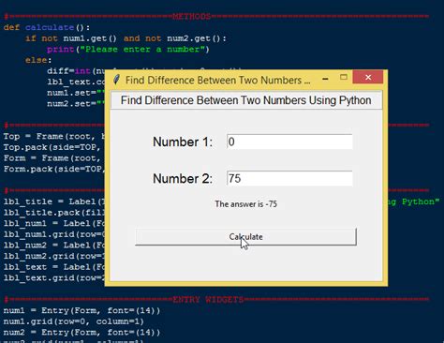Focus the Number 2 input field
The height and width of the screenshot is (343, 444).
(x=289, y=178)
